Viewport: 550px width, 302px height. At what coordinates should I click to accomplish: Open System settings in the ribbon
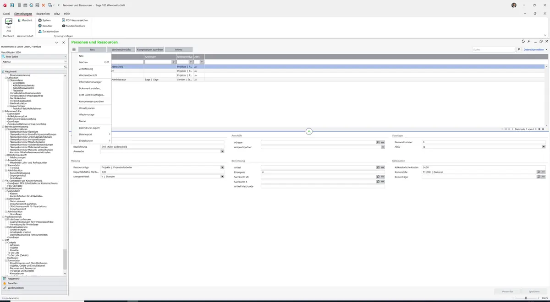coord(44,20)
